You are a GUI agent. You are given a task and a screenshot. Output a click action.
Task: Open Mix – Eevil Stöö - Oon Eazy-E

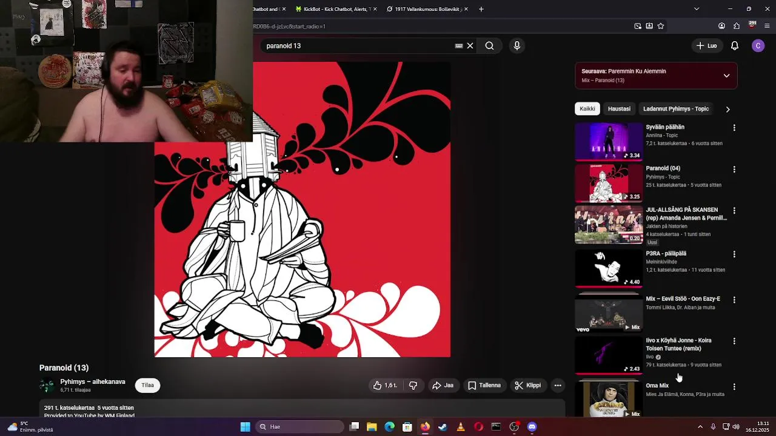coord(683,299)
